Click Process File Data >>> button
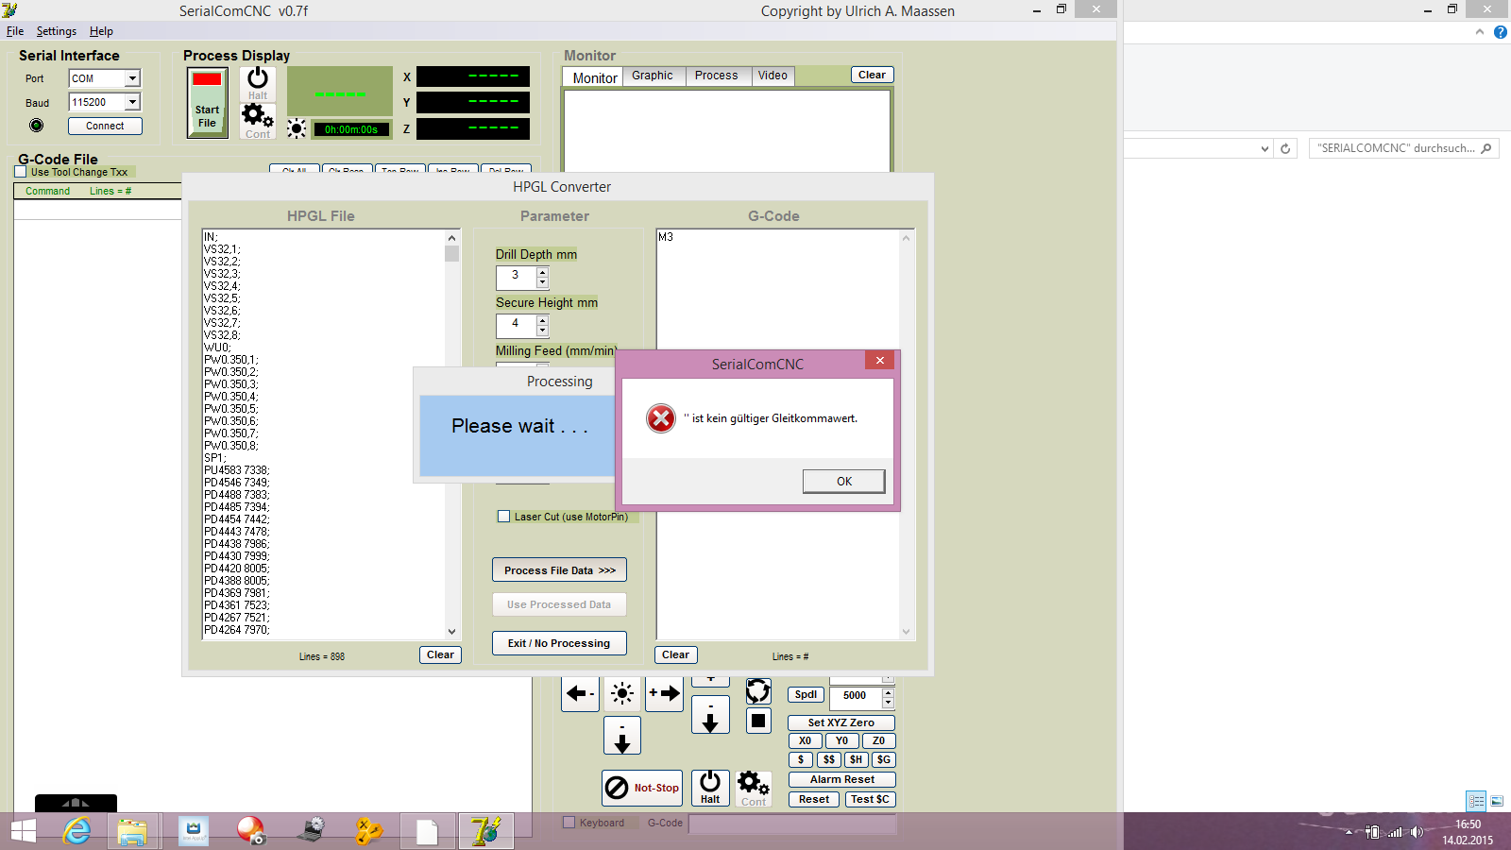The image size is (1511, 850). pyautogui.click(x=559, y=570)
